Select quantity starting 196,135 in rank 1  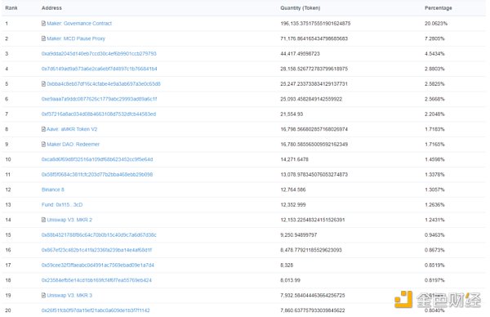pyautogui.click(x=315, y=24)
